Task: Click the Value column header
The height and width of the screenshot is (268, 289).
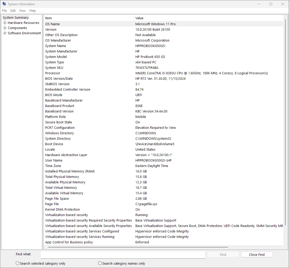Action: pyautogui.click(x=208, y=18)
